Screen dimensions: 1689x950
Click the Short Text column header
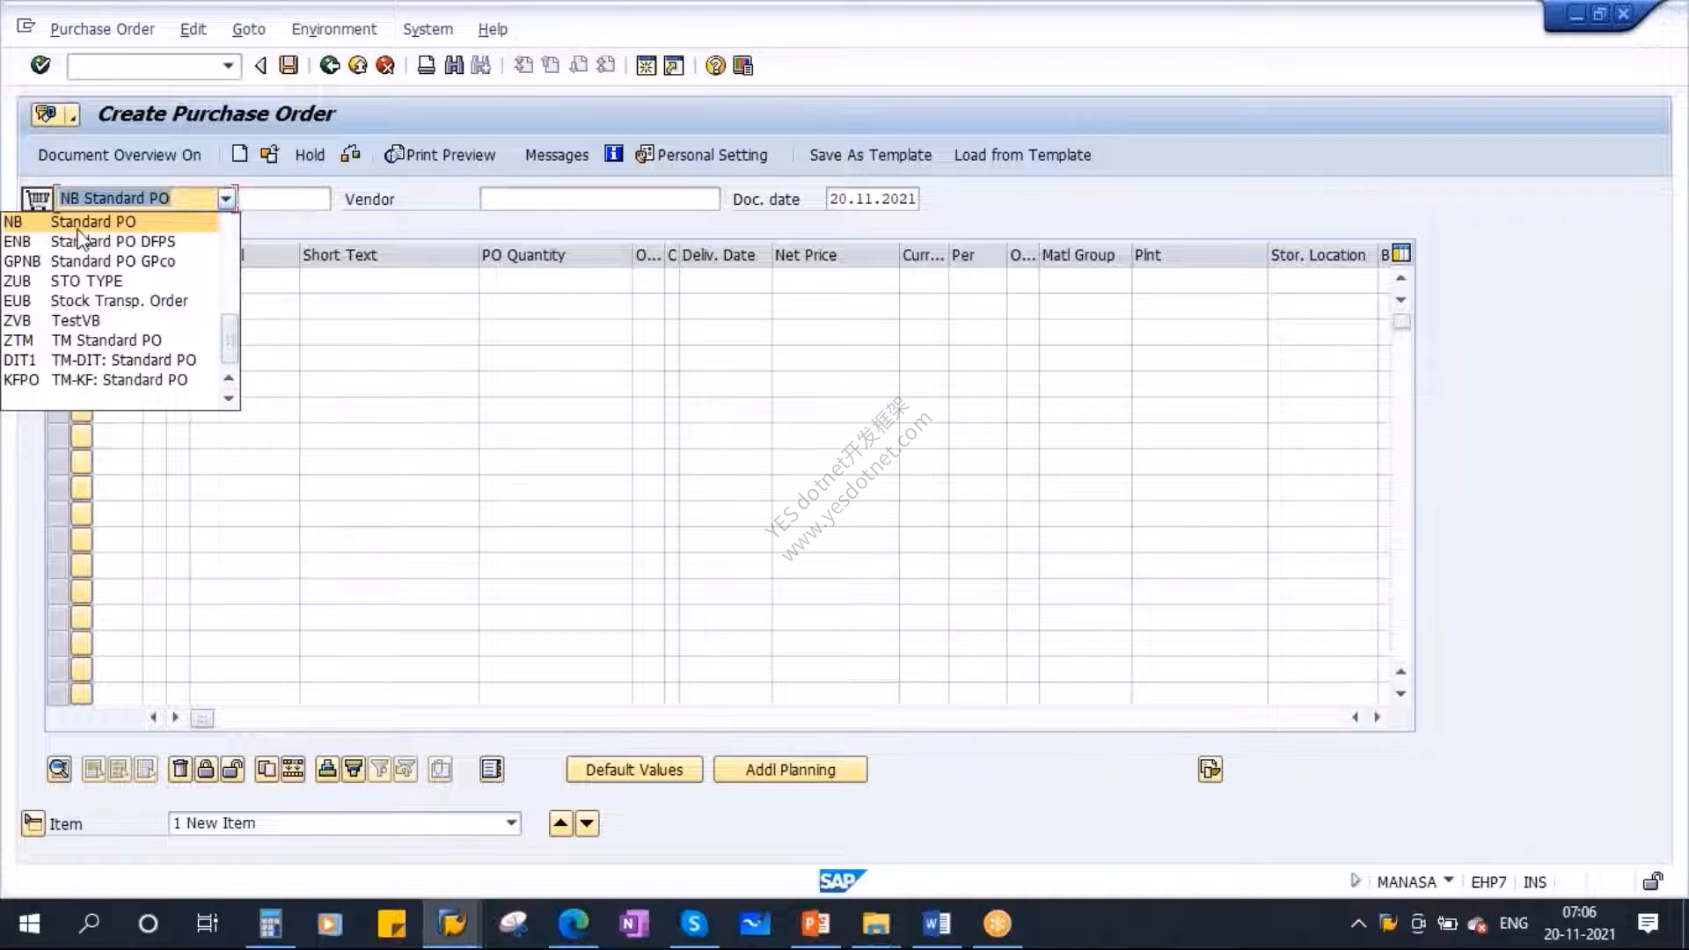pos(388,255)
